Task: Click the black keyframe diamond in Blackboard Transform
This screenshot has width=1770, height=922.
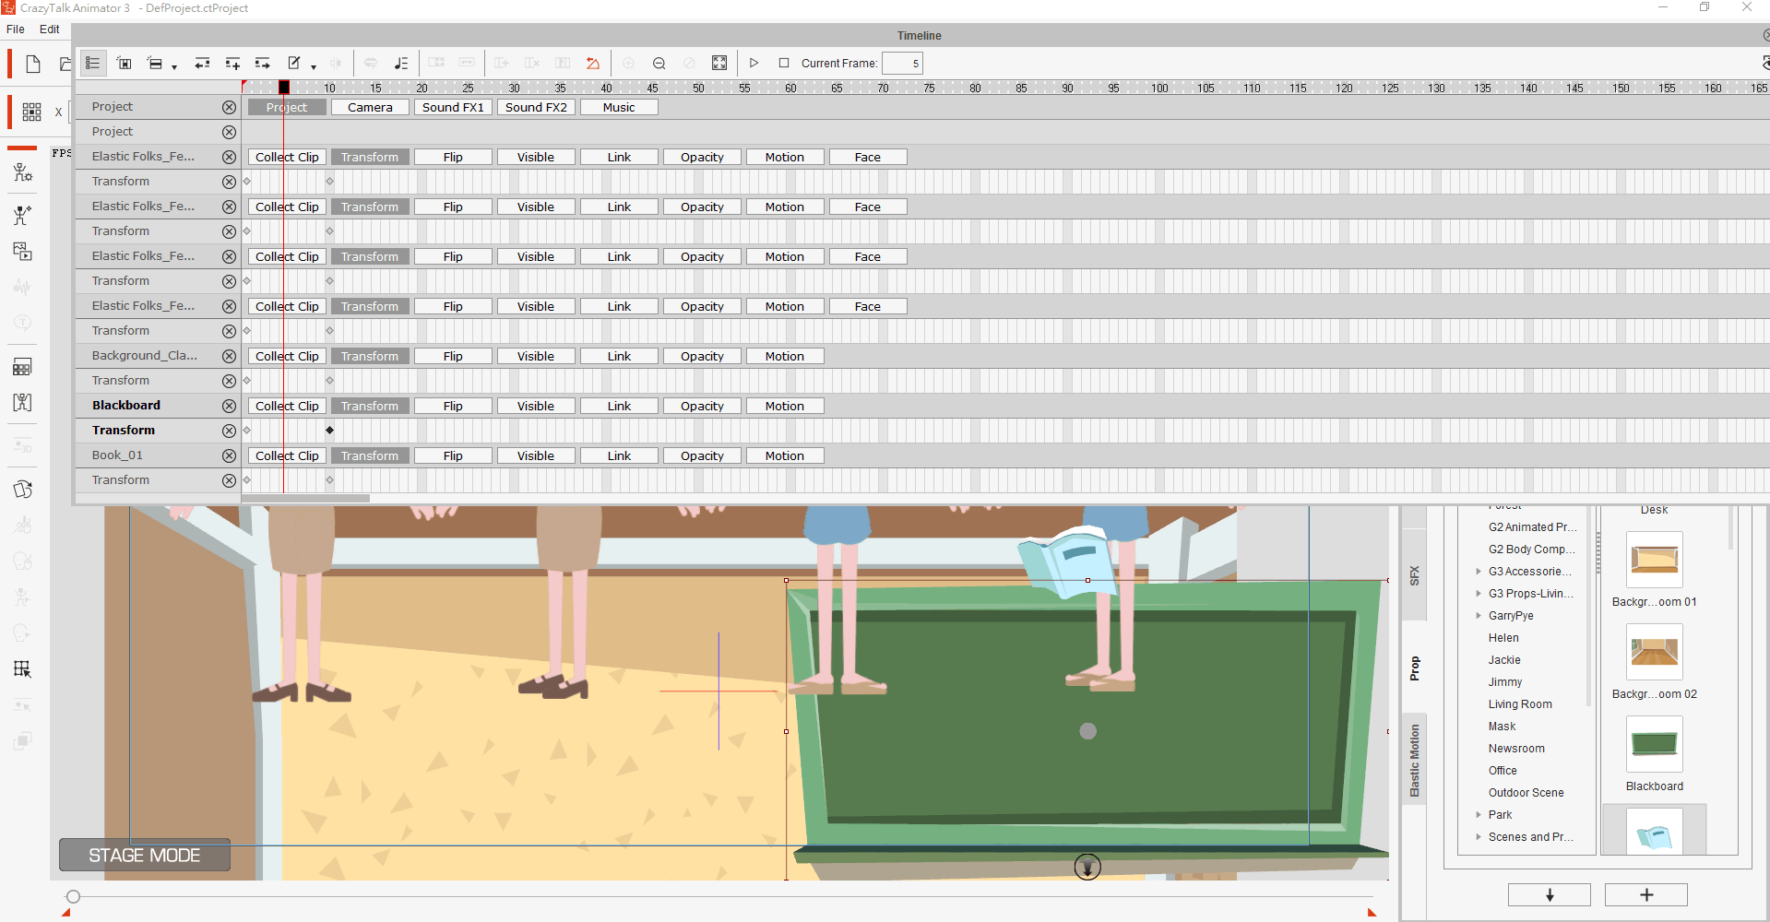Action: 329,431
